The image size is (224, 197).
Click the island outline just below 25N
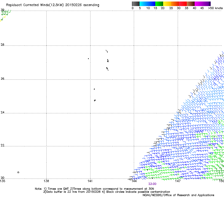pos(95,100)
